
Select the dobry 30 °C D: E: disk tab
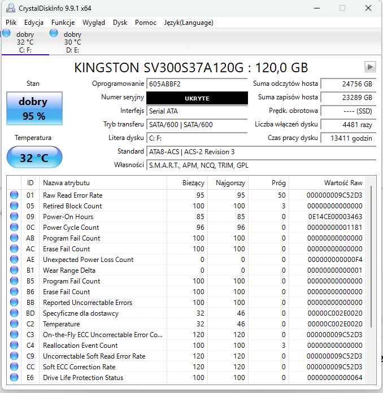pos(72,42)
